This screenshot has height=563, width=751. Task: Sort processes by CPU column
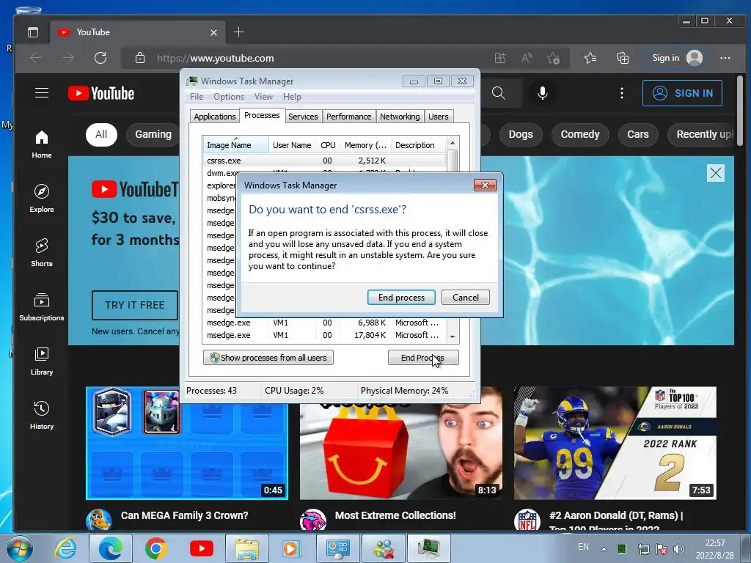click(328, 145)
